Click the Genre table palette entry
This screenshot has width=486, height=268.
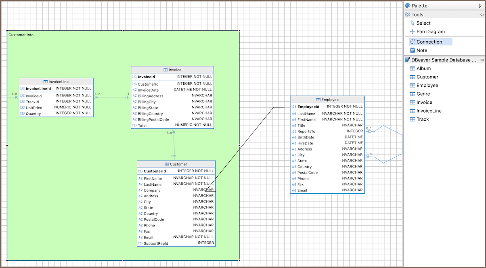(423, 94)
